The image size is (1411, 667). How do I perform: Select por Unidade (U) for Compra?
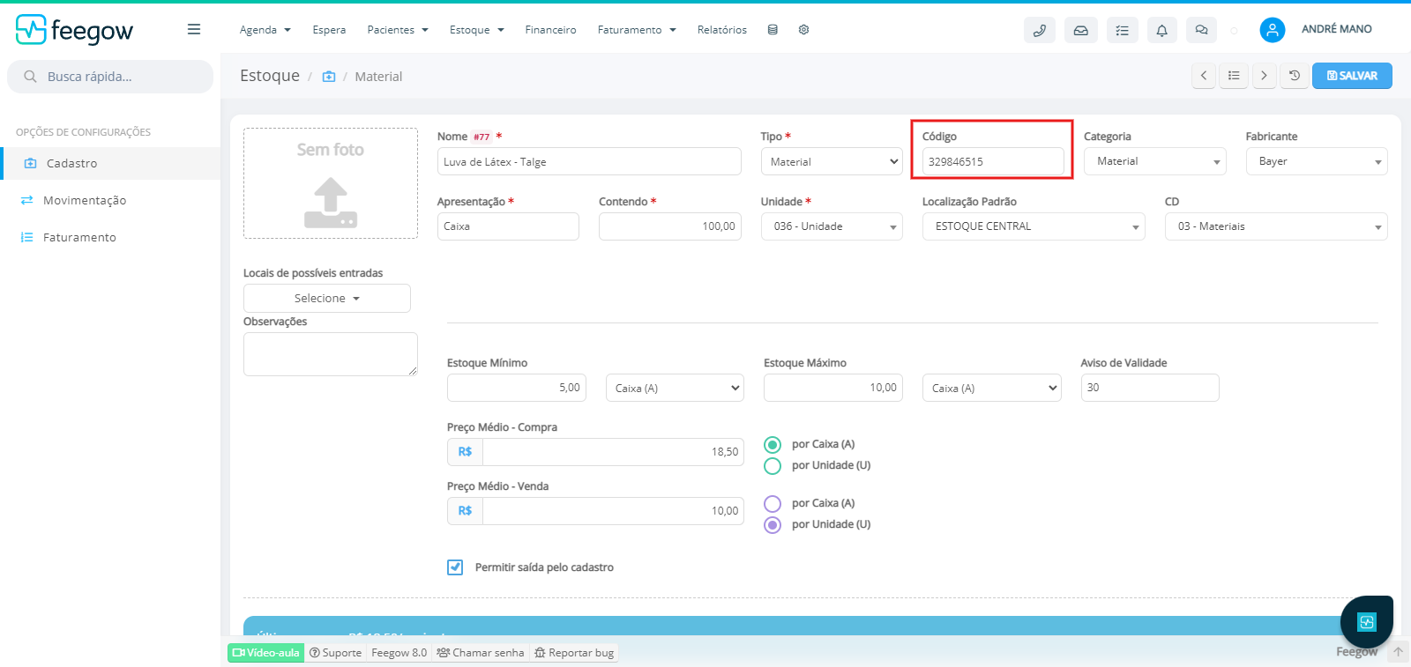pos(773,466)
